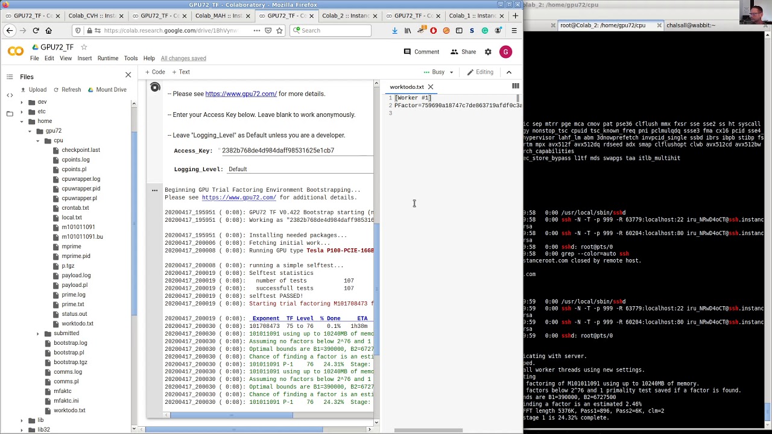The image size is (772, 434).
Task: Star the GPU72_TF notebook
Action: [84, 47]
